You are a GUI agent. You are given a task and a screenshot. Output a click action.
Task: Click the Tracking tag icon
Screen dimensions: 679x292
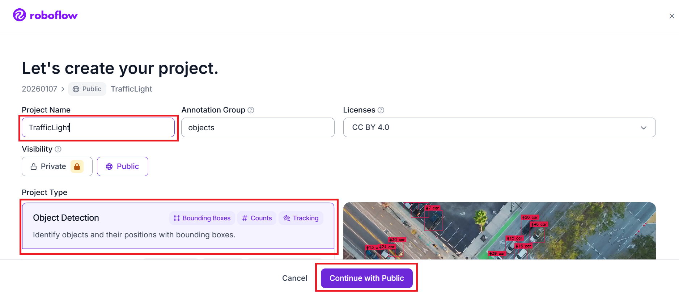(287, 218)
